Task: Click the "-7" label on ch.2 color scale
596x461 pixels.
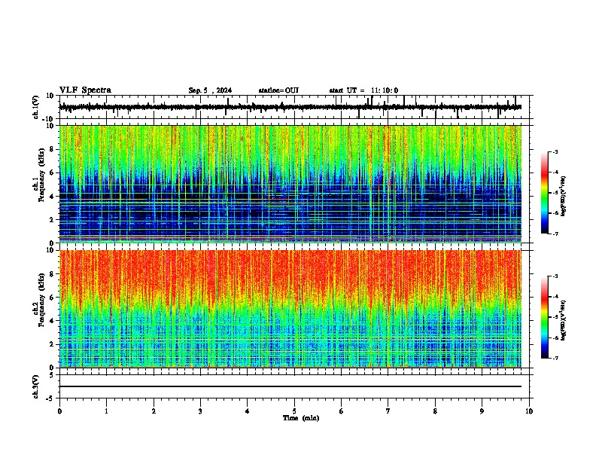Action: click(555, 358)
